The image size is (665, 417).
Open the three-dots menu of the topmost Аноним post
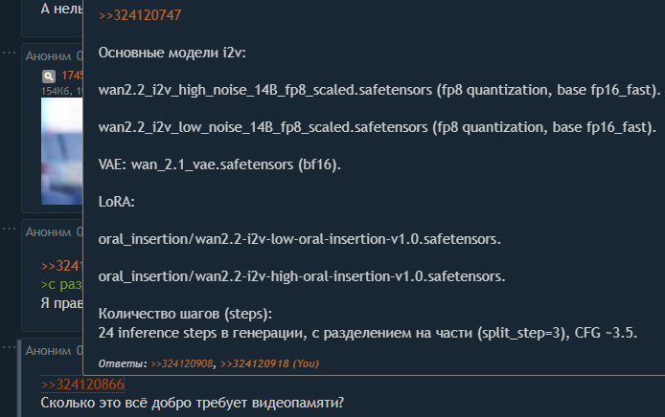point(9,53)
